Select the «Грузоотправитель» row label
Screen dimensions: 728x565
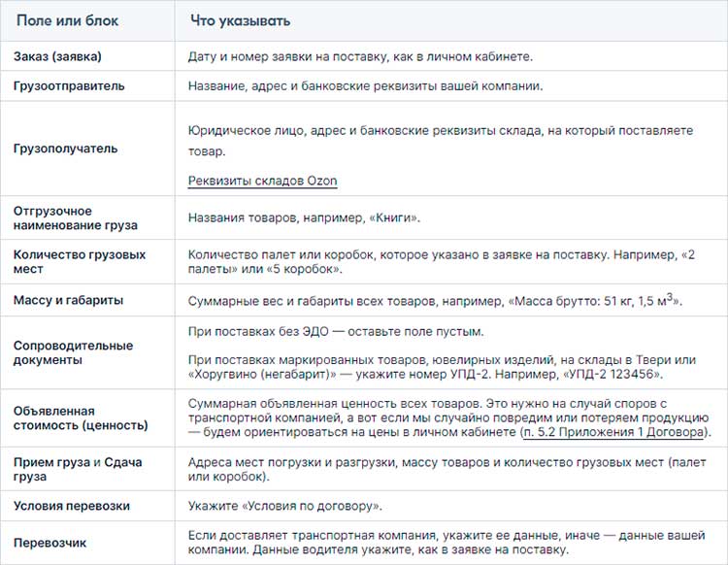coord(69,85)
